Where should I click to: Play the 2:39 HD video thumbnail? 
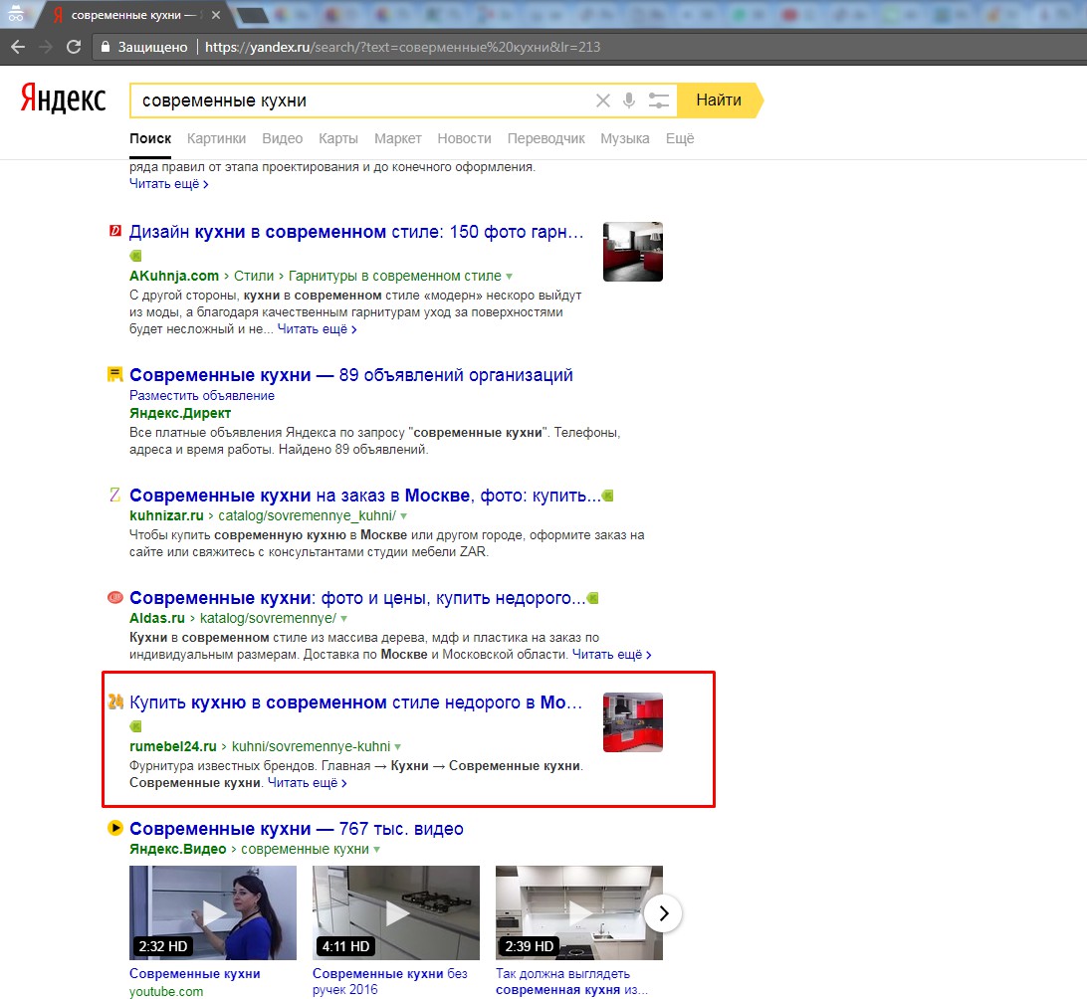(579, 912)
